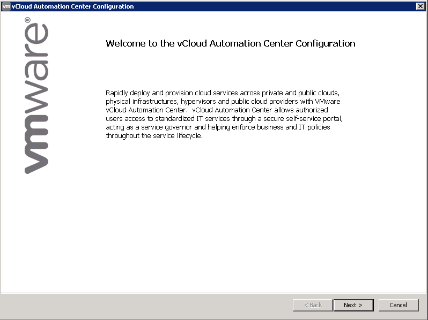The height and width of the screenshot is (320, 428).
Task: Click the line mentioning 'secure self-service portal'
Action: point(224,118)
